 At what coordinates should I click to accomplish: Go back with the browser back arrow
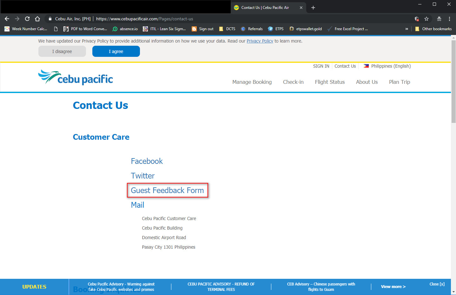pyautogui.click(x=7, y=19)
